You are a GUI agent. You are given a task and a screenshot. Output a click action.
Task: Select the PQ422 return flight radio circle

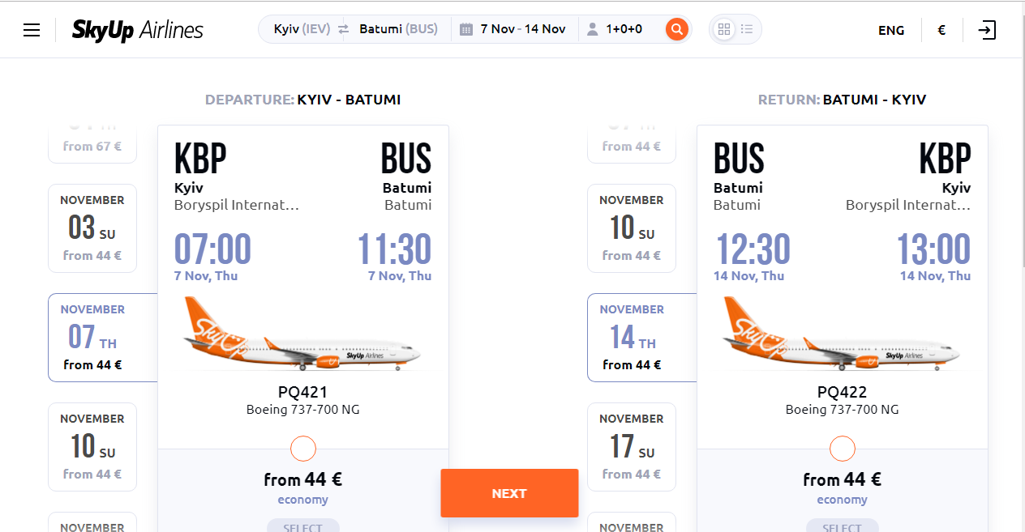pos(843,449)
